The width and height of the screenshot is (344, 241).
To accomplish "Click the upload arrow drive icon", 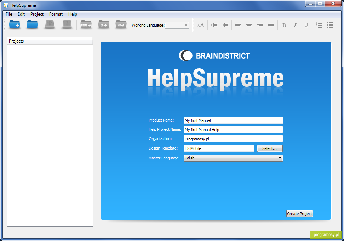I will [50, 24].
